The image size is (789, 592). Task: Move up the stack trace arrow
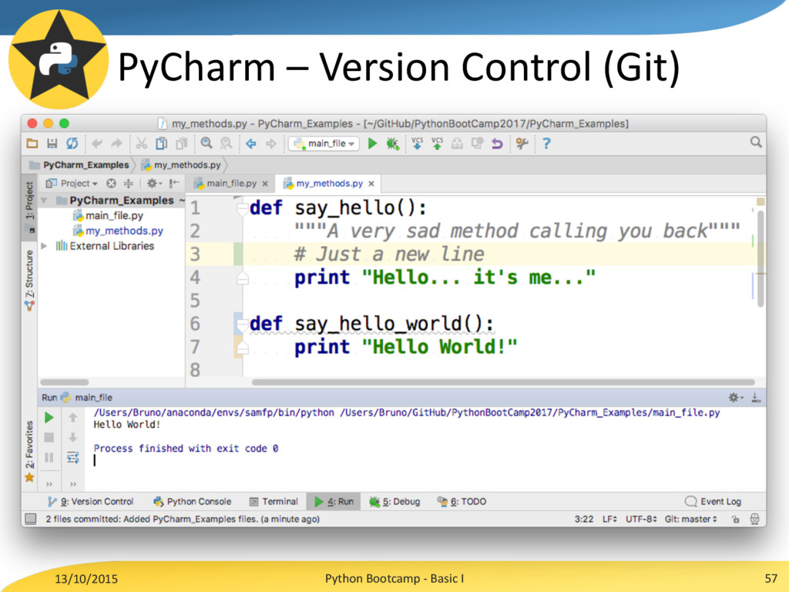73,417
